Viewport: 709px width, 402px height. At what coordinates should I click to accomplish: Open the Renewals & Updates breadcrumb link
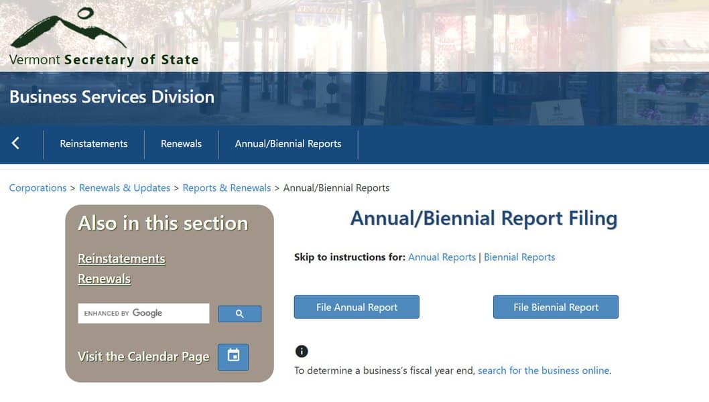pyautogui.click(x=125, y=188)
